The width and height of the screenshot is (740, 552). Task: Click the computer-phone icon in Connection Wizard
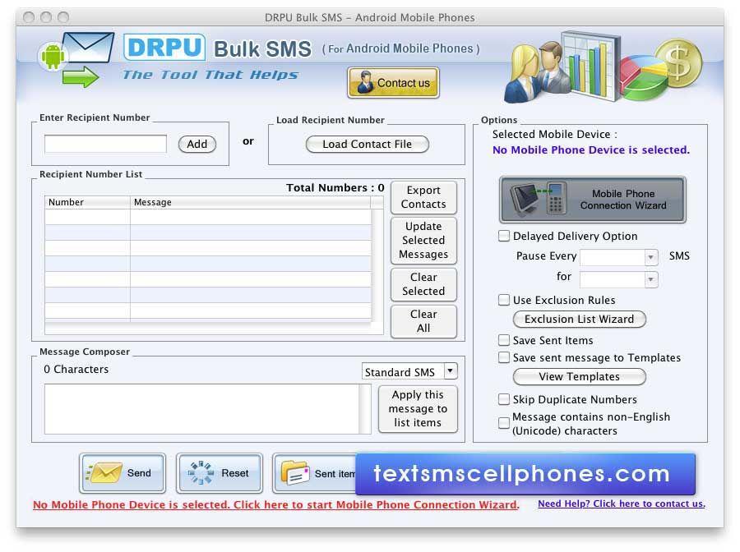(539, 200)
